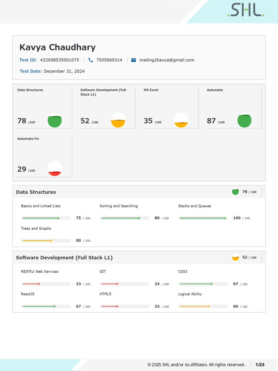The height and width of the screenshot is (371, 278).
Task: Click the SHL logo in the header
Action: (246, 11)
